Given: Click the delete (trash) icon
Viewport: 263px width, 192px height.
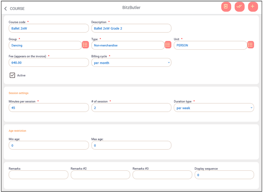Looking at the screenshot, I should tap(226, 7).
